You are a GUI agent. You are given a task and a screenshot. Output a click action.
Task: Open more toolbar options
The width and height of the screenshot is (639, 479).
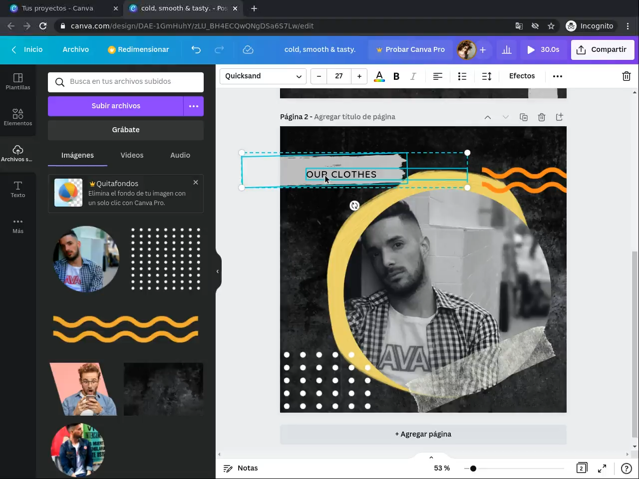[558, 76]
